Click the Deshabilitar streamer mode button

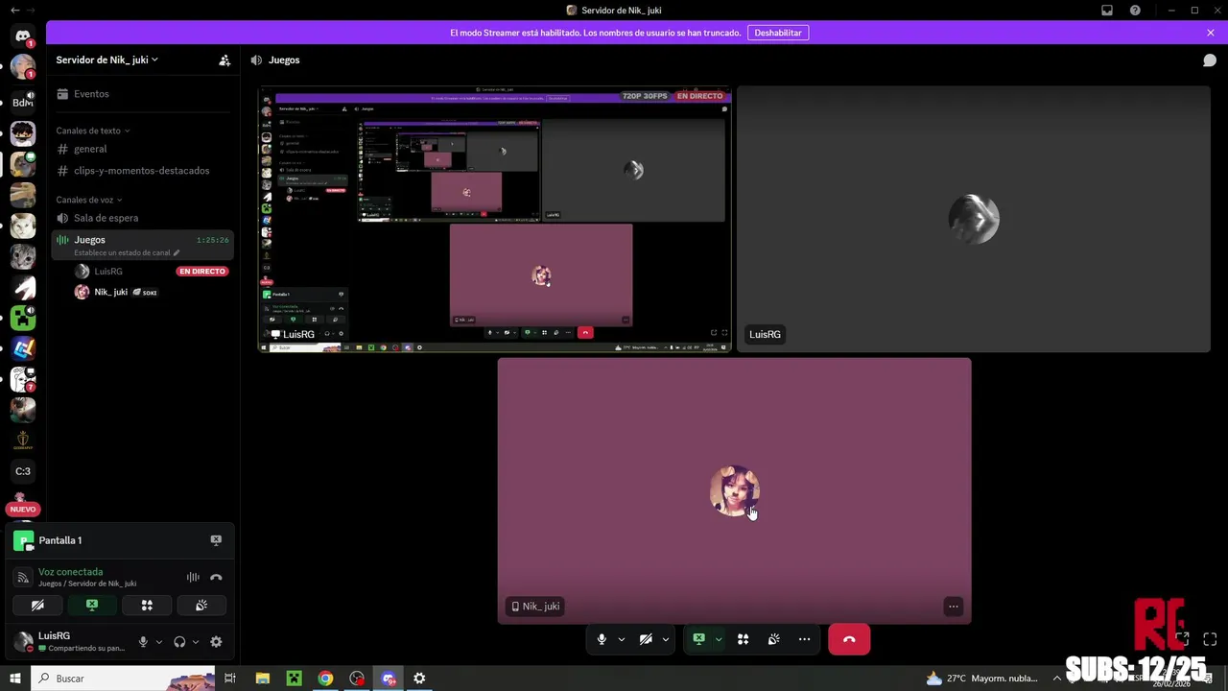(x=778, y=33)
